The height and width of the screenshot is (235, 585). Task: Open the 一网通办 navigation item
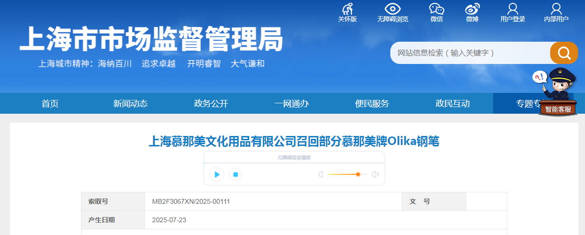291,104
